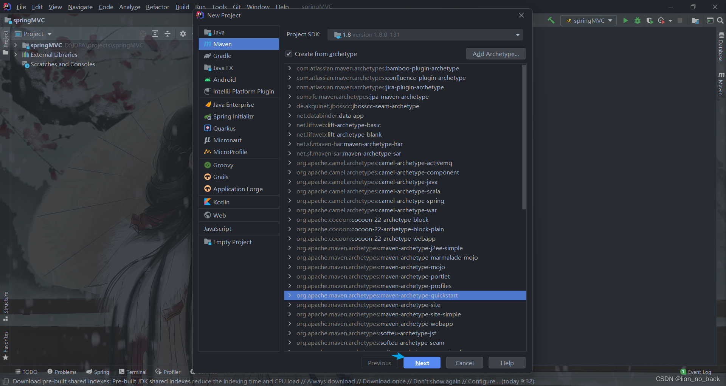Expand springMVC project tree node
This screenshot has height=386, width=726.
tap(16, 45)
